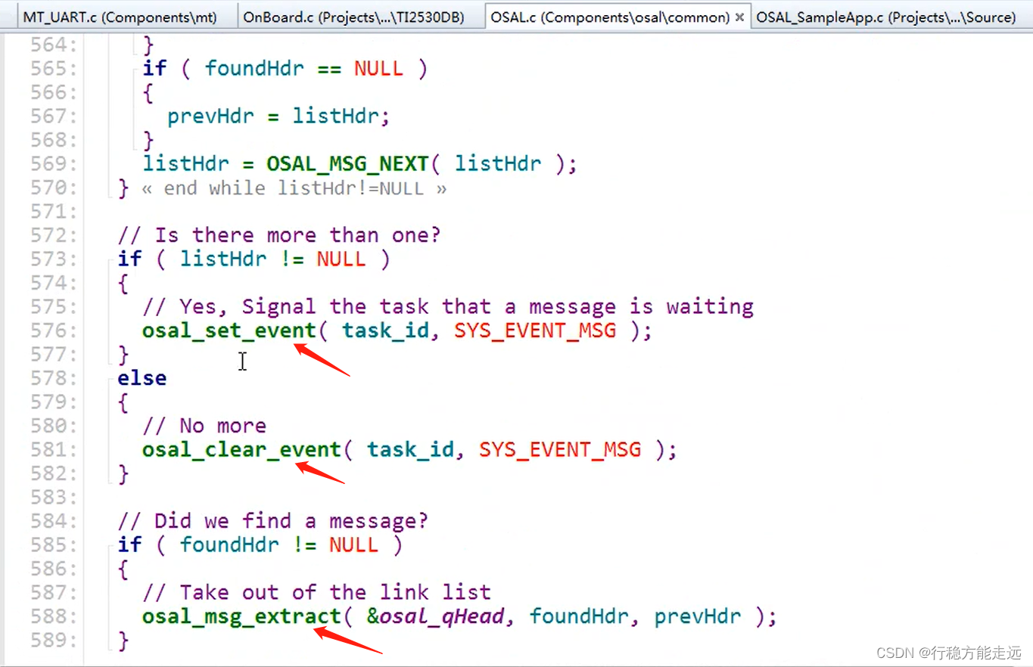Click comment '// Yes, Signal the task...'
This screenshot has height=667, width=1033.
click(448, 307)
